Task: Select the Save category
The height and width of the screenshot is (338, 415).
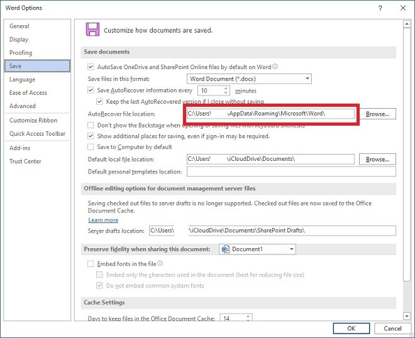Action: point(37,66)
